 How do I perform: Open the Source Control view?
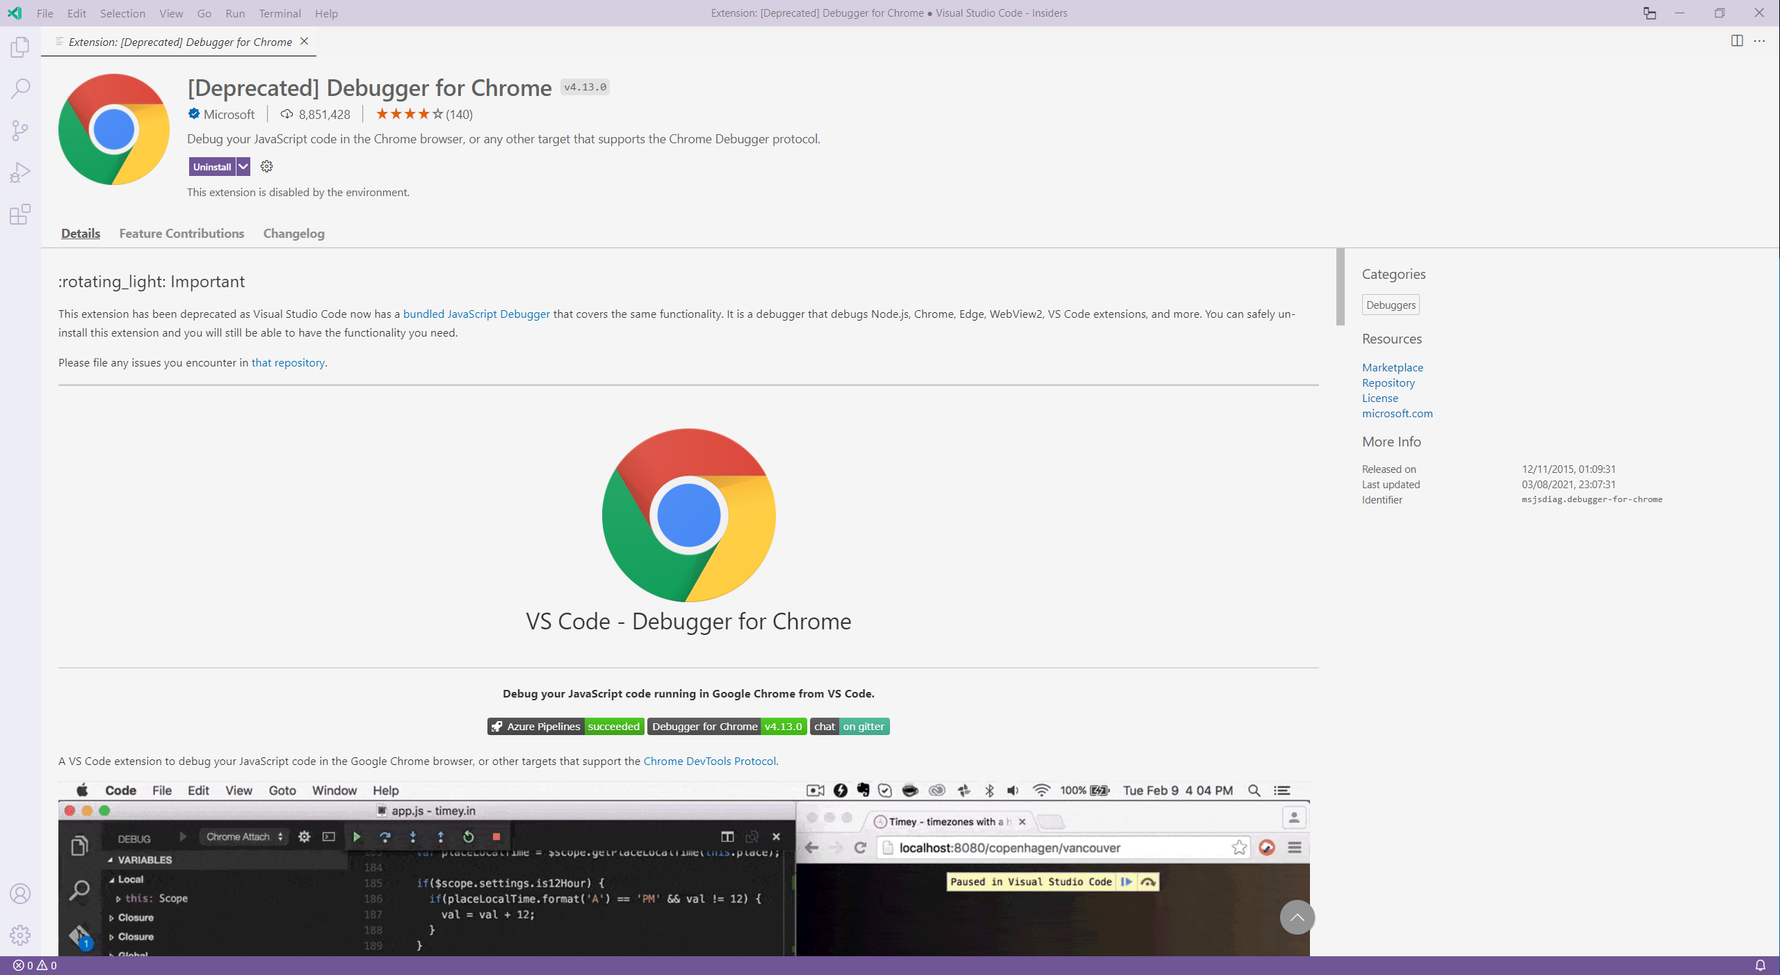tap(20, 130)
